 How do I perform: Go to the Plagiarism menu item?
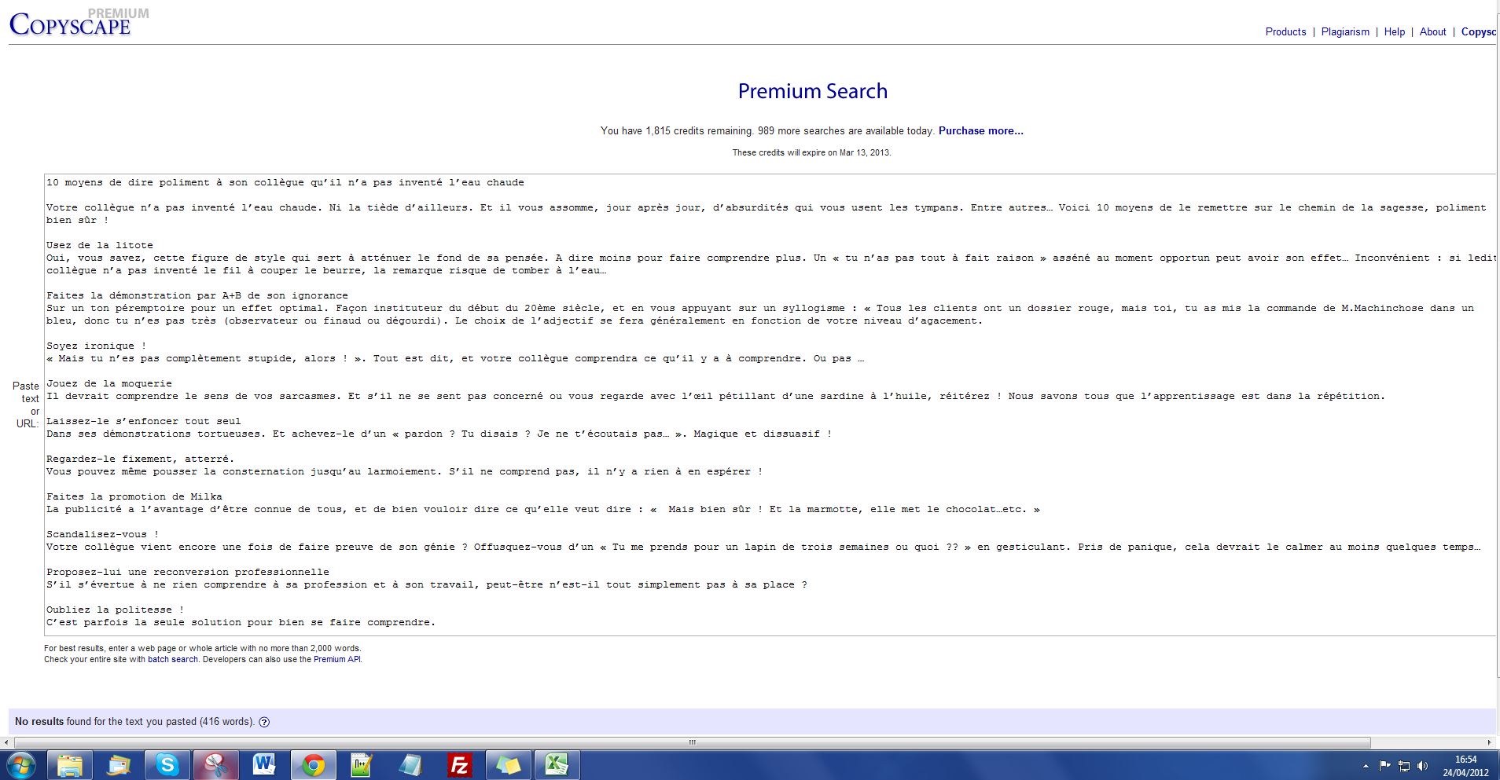tap(1345, 32)
